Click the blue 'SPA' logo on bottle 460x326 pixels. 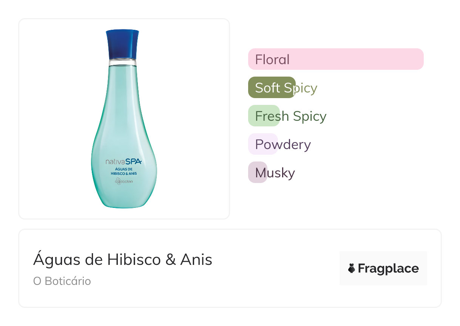(x=133, y=161)
